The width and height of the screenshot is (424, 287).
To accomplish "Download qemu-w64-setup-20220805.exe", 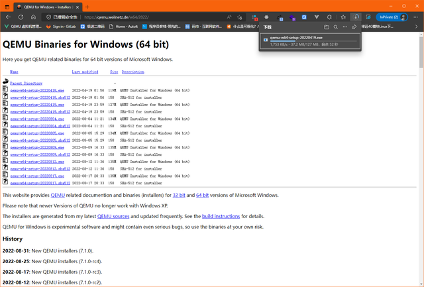I will [x=37, y=133].
